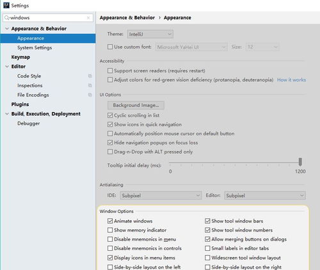
Task: Toggle Small labels in editor tabs
Action: point(207,248)
